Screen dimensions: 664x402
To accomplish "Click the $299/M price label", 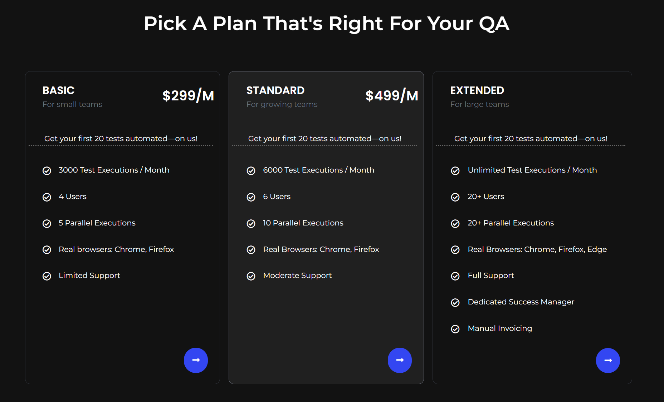I will pos(188,96).
